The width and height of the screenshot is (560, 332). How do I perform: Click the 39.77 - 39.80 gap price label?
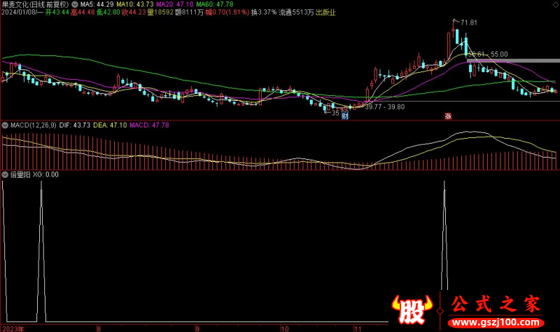(x=384, y=107)
